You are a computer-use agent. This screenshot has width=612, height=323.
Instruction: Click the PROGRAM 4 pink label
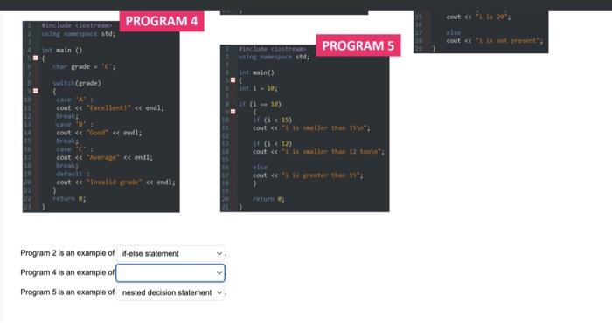(x=162, y=21)
